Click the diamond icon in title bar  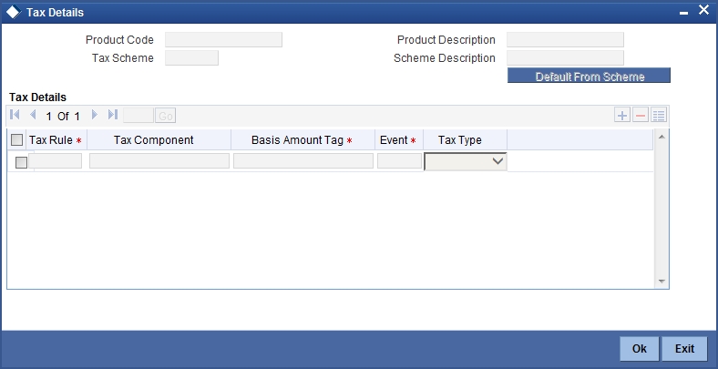pos(14,13)
